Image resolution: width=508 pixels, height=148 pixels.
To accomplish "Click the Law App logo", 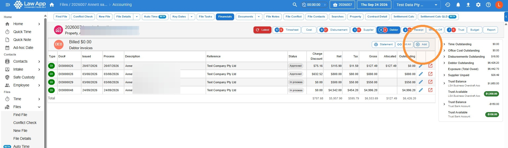I will click(x=30, y=4).
